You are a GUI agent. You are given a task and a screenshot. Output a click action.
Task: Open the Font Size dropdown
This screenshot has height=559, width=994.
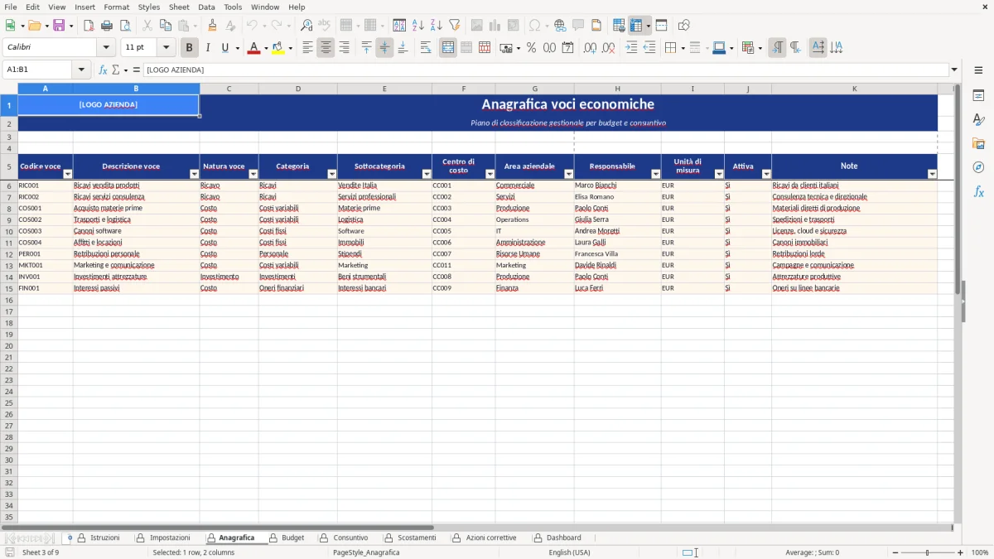point(166,48)
